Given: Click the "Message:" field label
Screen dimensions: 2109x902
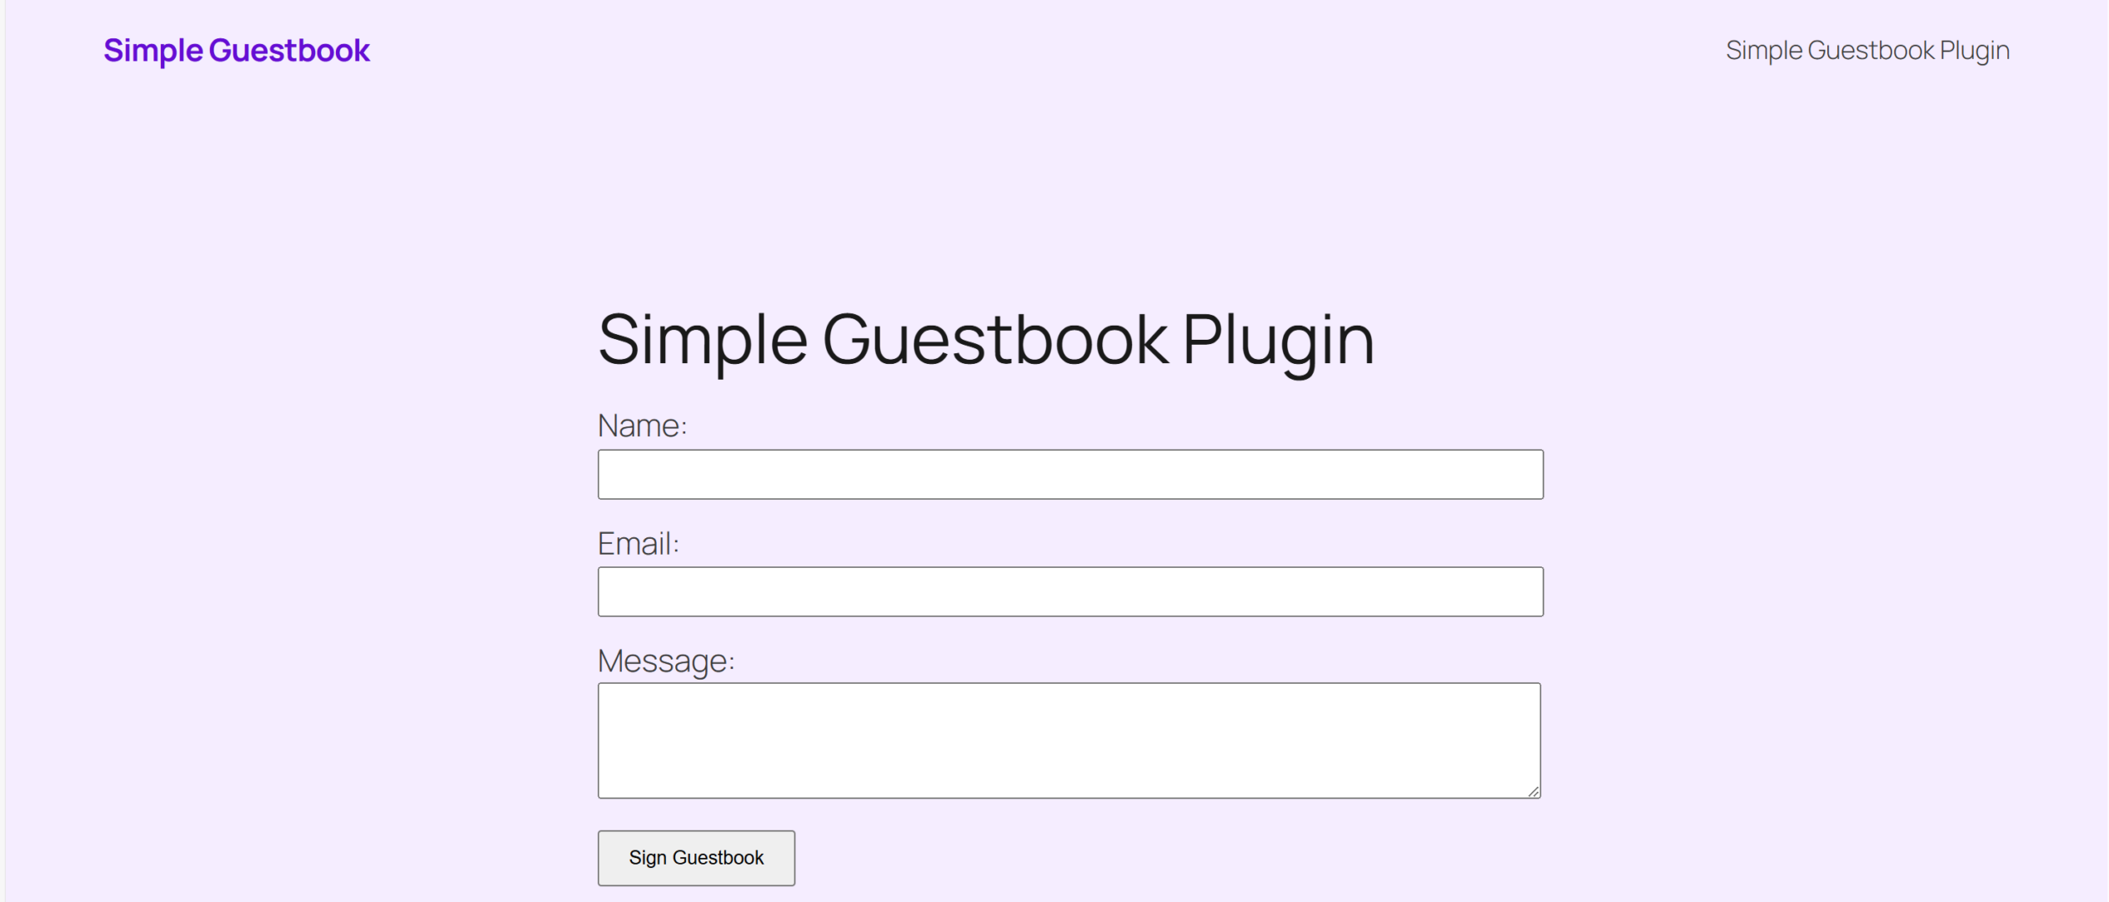Looking at the screenshot, I should 666,661.
